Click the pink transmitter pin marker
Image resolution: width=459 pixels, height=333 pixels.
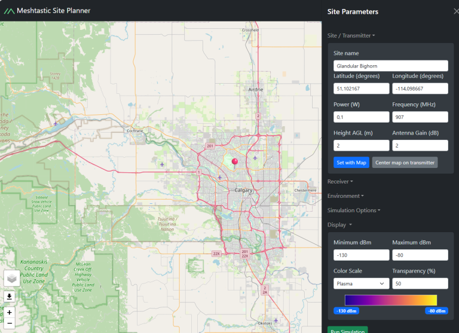click(x=234, y=163)
